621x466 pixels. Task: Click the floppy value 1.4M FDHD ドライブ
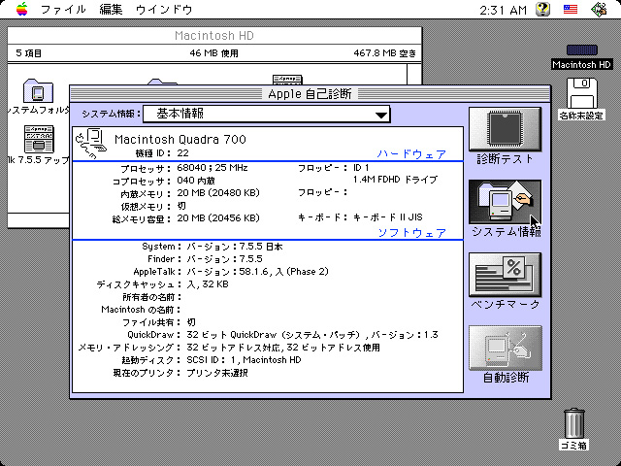tap(395, 180)
